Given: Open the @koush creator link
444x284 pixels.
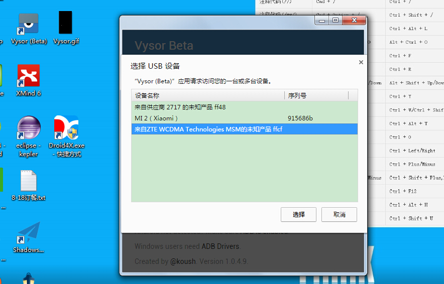Looking at the screenshot, I should (x=180, y=261).
